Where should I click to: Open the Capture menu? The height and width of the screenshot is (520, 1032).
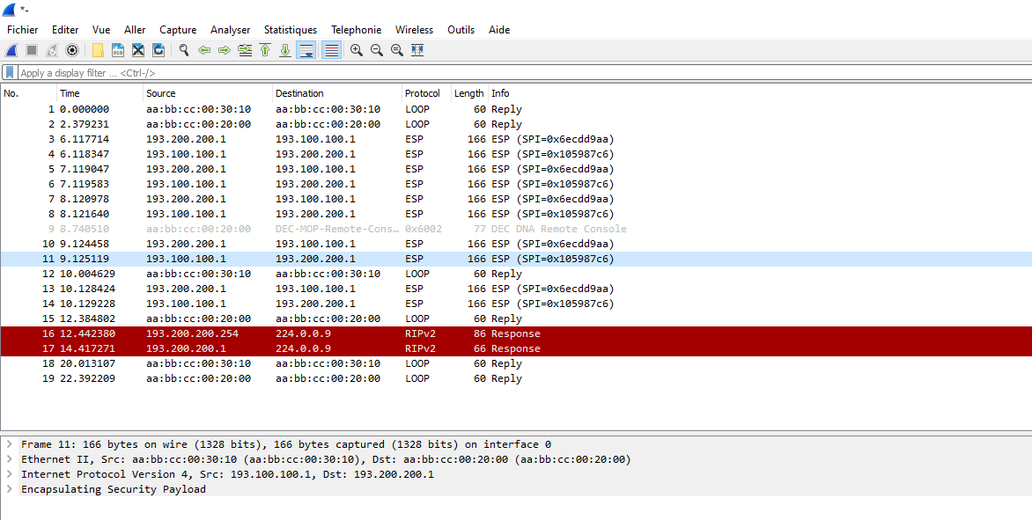click(178, 30)
